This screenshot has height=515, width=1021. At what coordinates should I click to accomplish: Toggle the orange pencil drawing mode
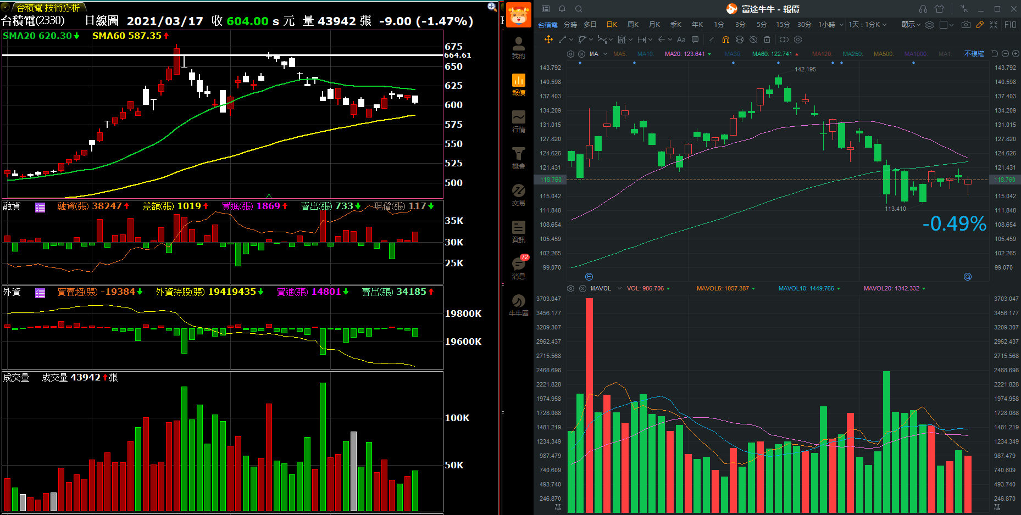(x=980, y=25)
